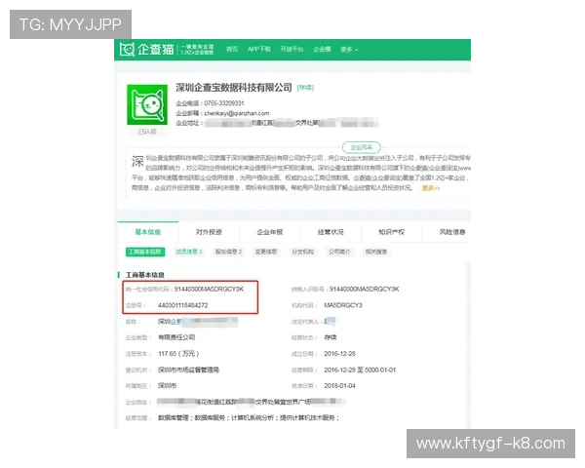
Task: Click the blurred legal representative name
Action: (x=330, y=322)
